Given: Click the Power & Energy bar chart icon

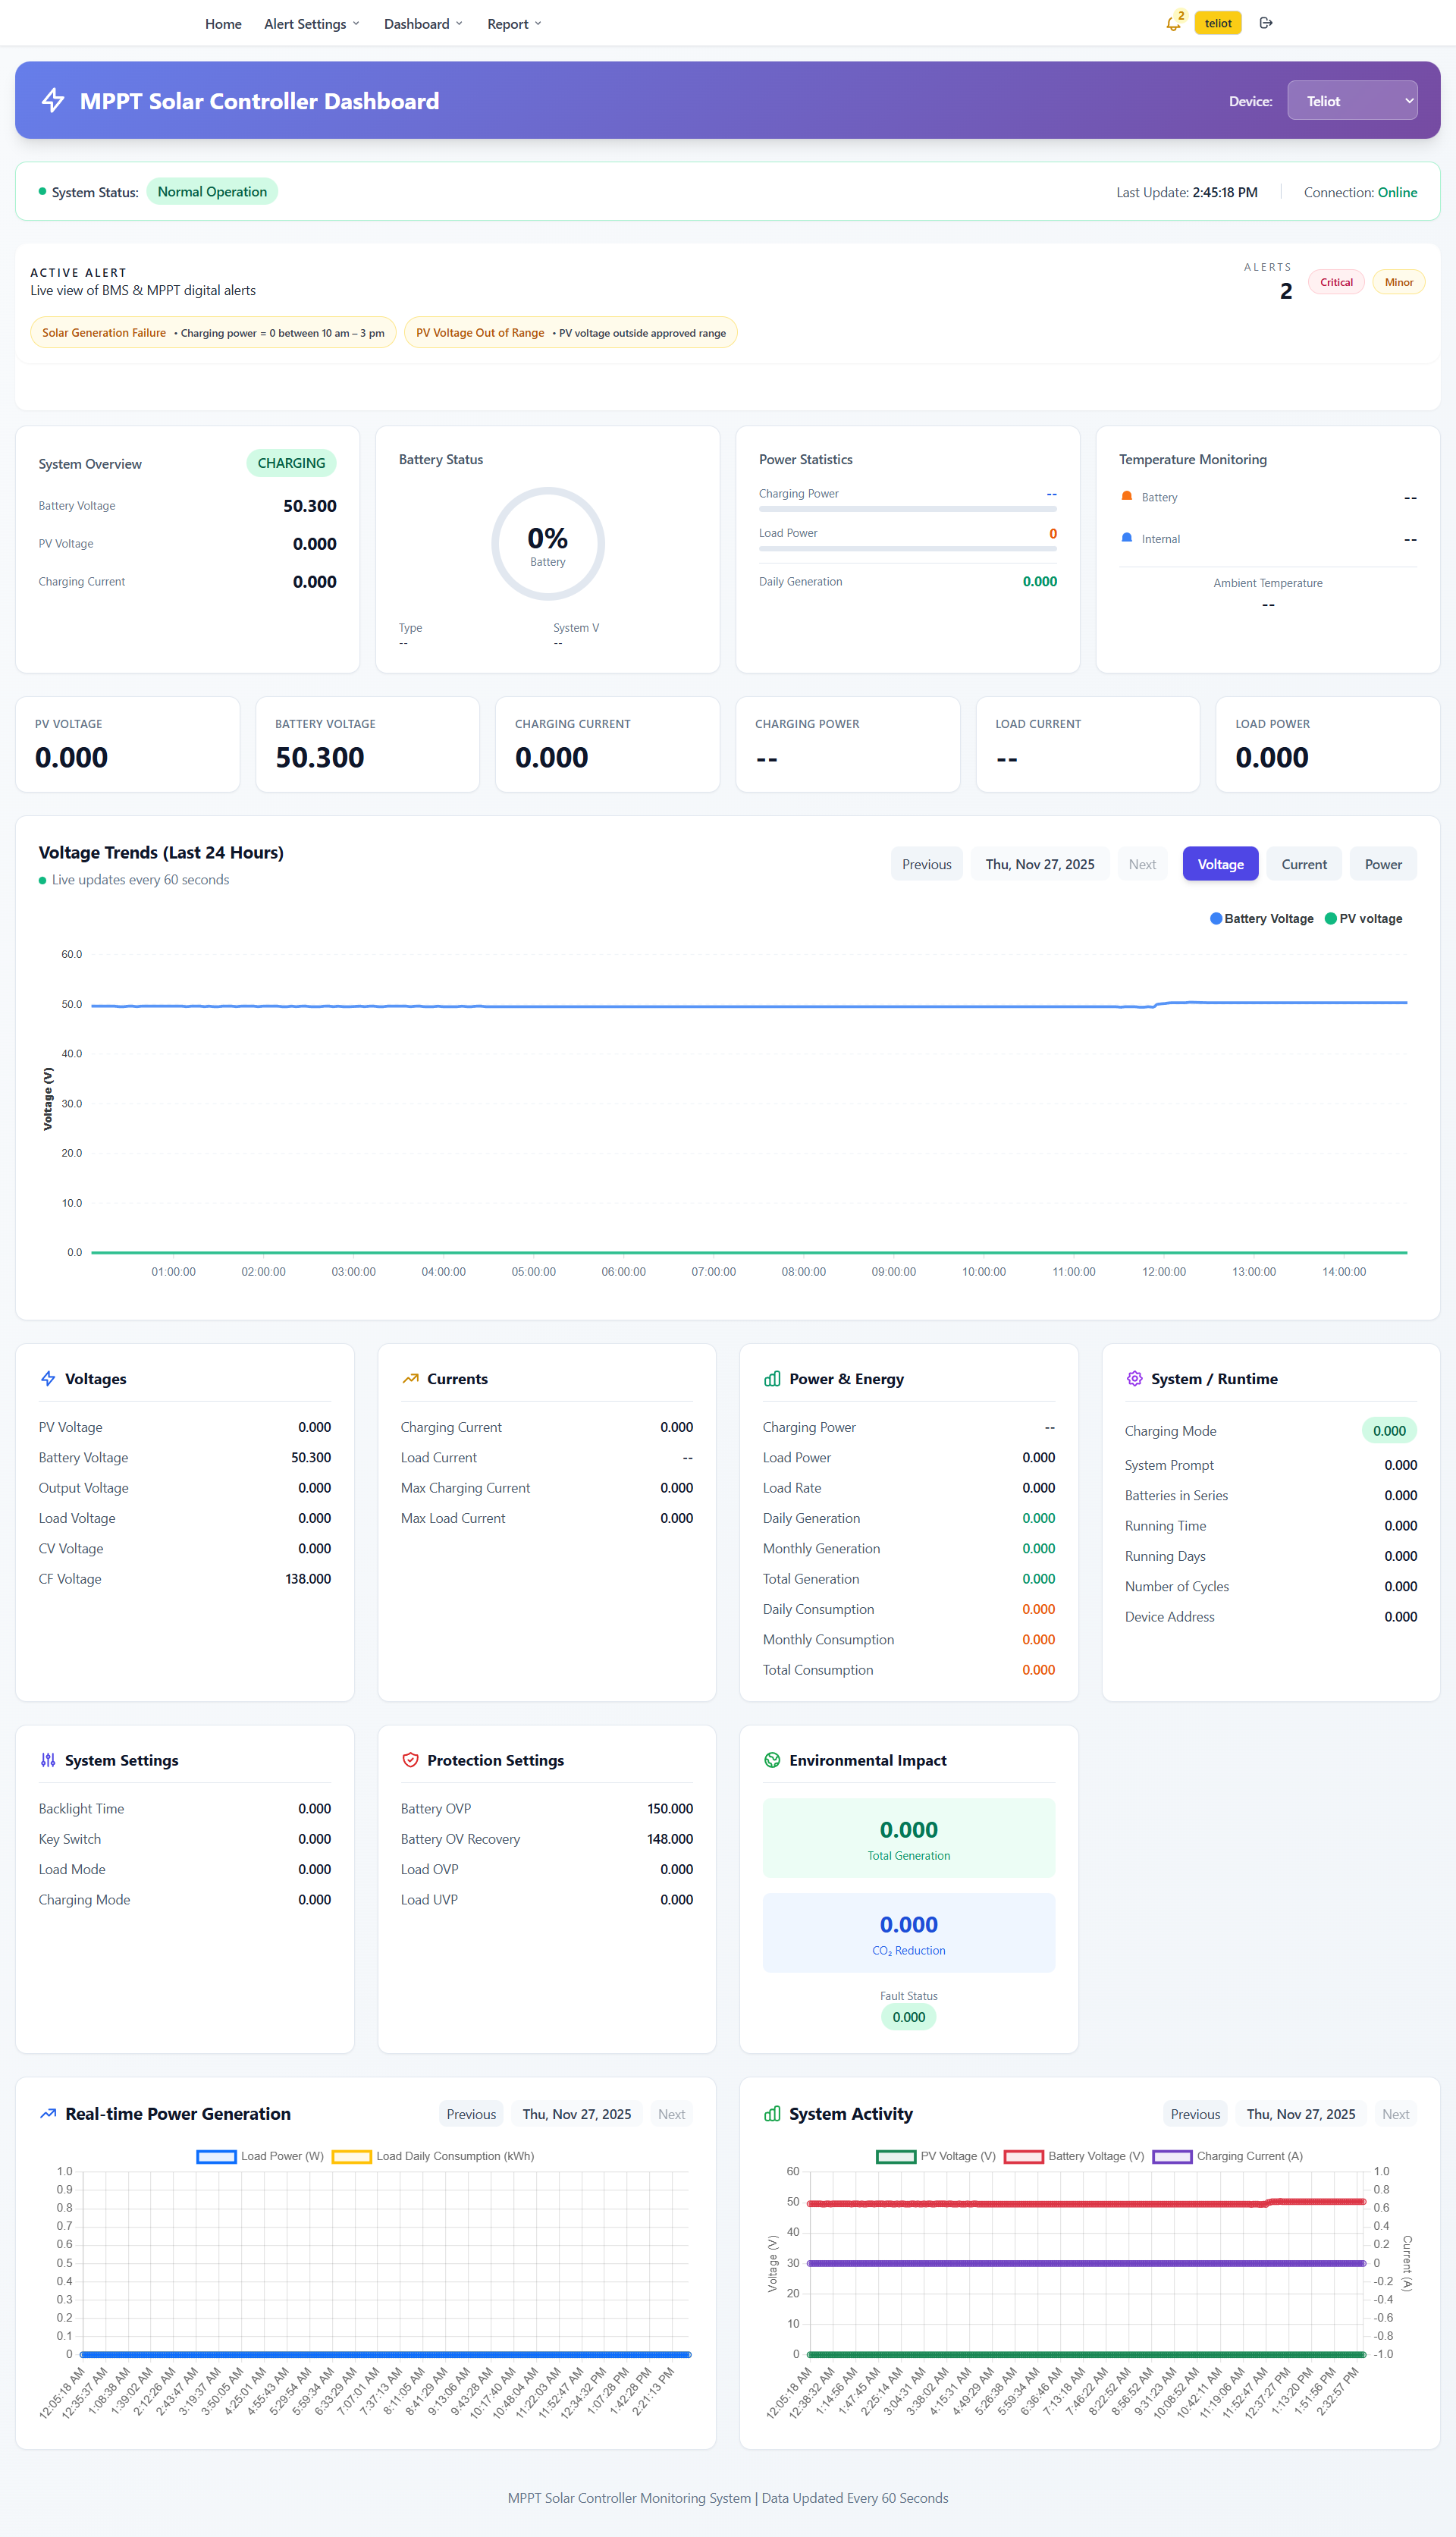Looking at the screenshot, I should [772, 1378].
